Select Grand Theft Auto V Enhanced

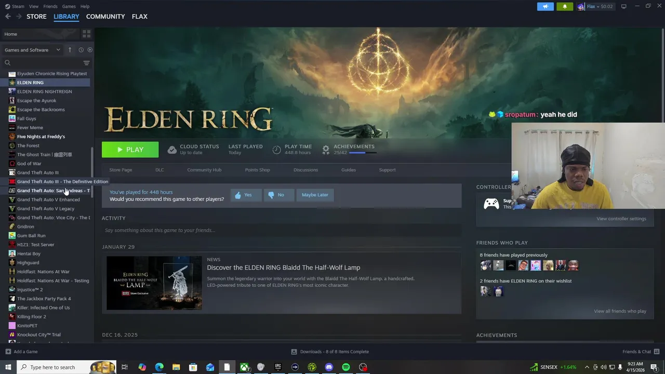(48, 199)
